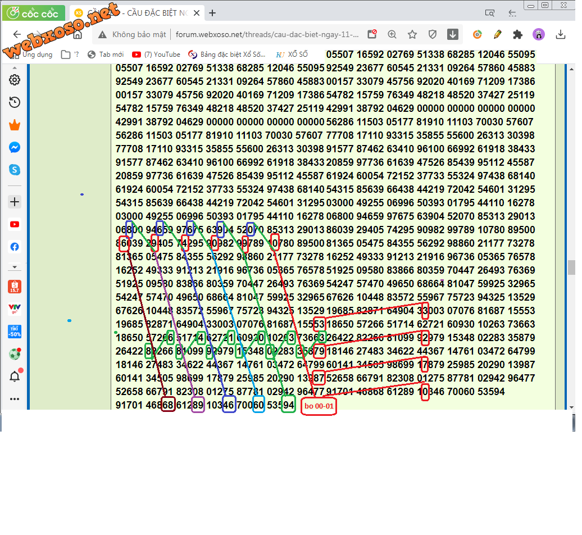Open the (7) YouTube bookmark
This screenshot has width=582, height=535.
coord(156,55)
